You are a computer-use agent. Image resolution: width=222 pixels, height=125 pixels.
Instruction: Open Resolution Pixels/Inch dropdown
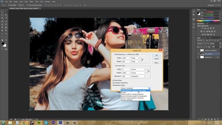(138, 76)
